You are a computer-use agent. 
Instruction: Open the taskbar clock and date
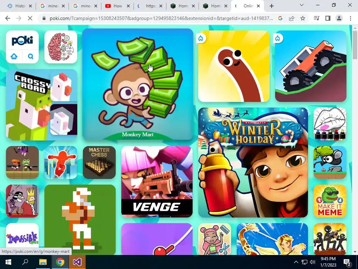point(328,262)
